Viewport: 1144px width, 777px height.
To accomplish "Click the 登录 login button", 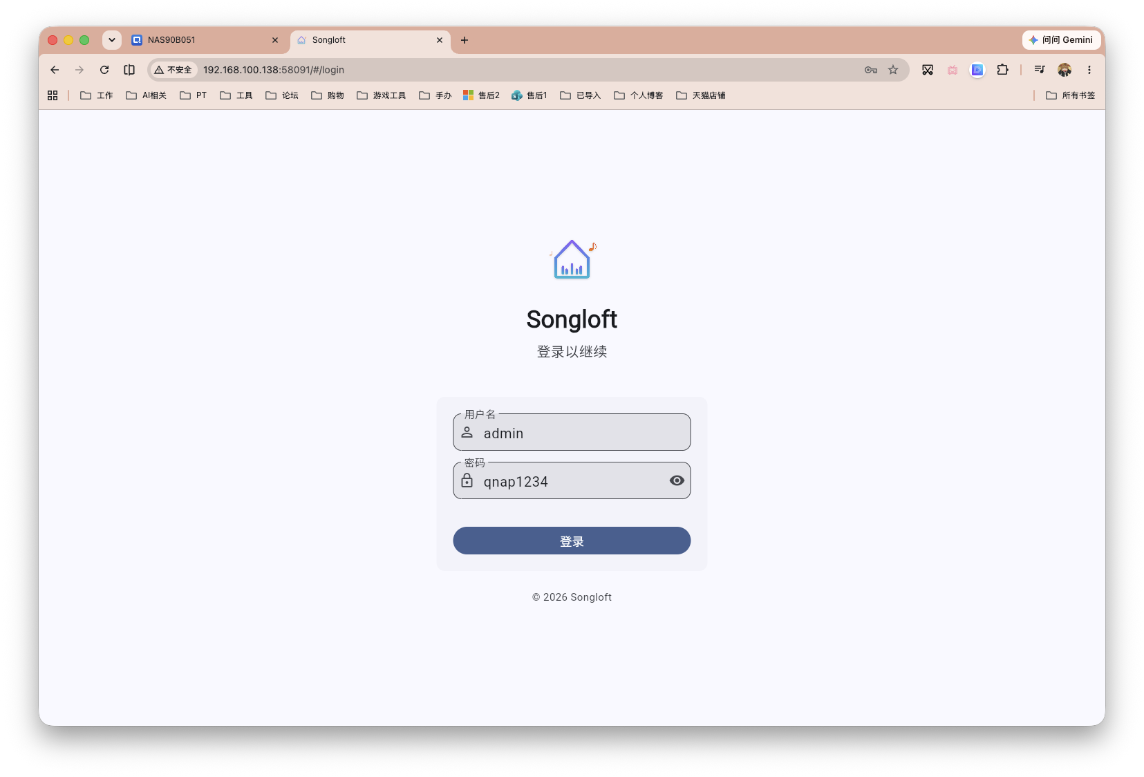I will [x=572, y=541].
